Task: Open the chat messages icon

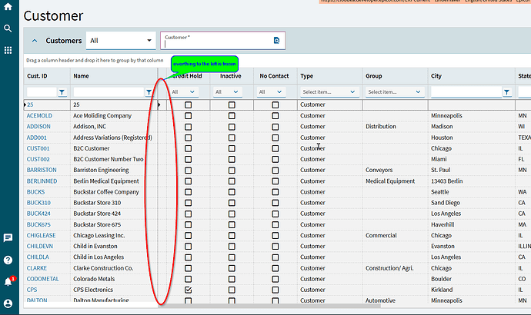Action: click(8, 238)
